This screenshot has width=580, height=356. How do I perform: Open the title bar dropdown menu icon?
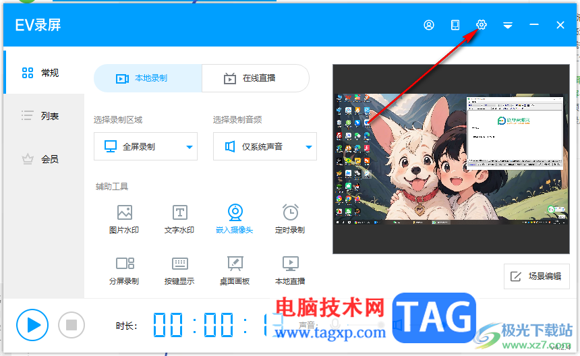click(x=507, y=25)
